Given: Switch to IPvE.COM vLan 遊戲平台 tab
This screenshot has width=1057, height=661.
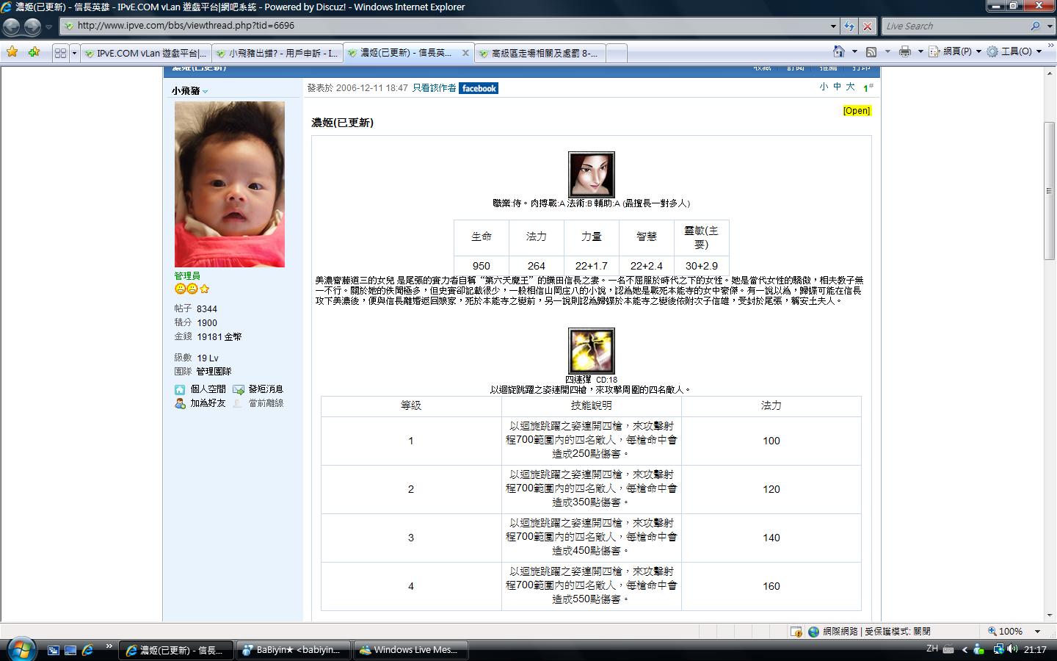Looking at the screenshot, I should tap(145, 53).
